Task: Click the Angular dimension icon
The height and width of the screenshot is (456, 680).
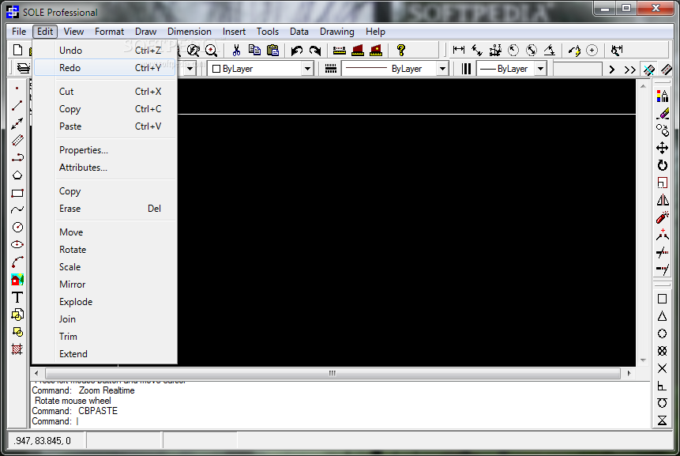Action: (550, 51)
